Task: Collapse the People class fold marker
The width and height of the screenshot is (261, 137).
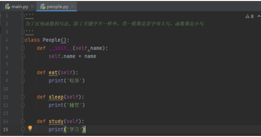Action: coord(23,40)
